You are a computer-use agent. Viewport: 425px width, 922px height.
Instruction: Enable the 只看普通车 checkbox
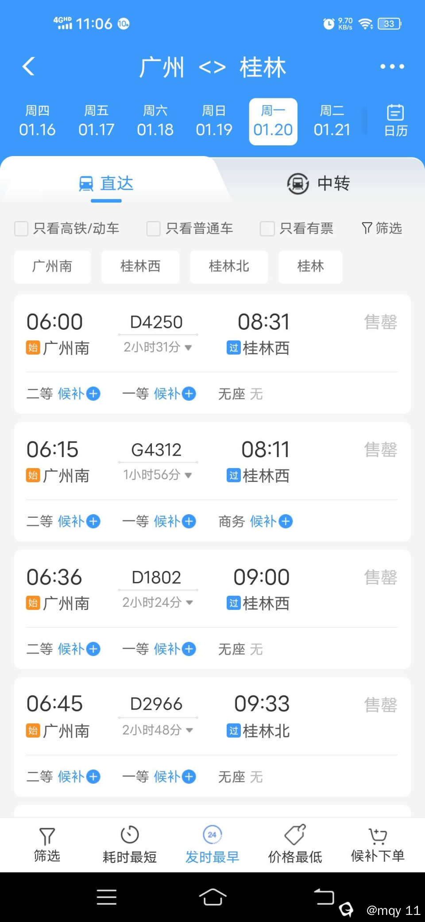pos(154,229)
